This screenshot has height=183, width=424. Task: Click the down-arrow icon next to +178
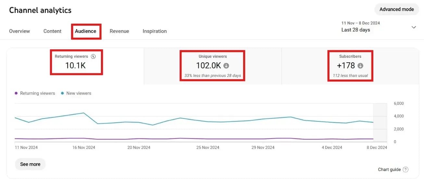click(360, 66)
